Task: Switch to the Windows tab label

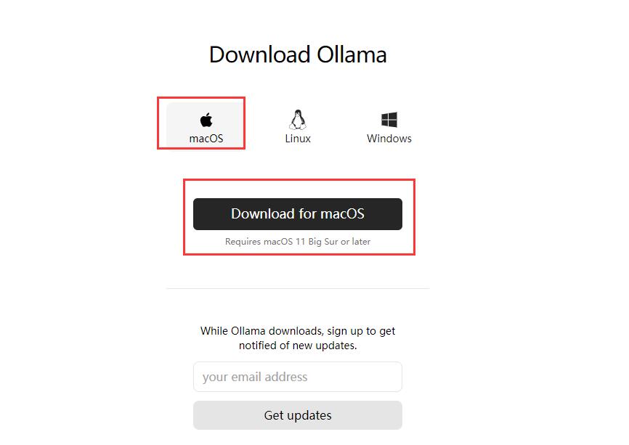Action: (389, 139)
